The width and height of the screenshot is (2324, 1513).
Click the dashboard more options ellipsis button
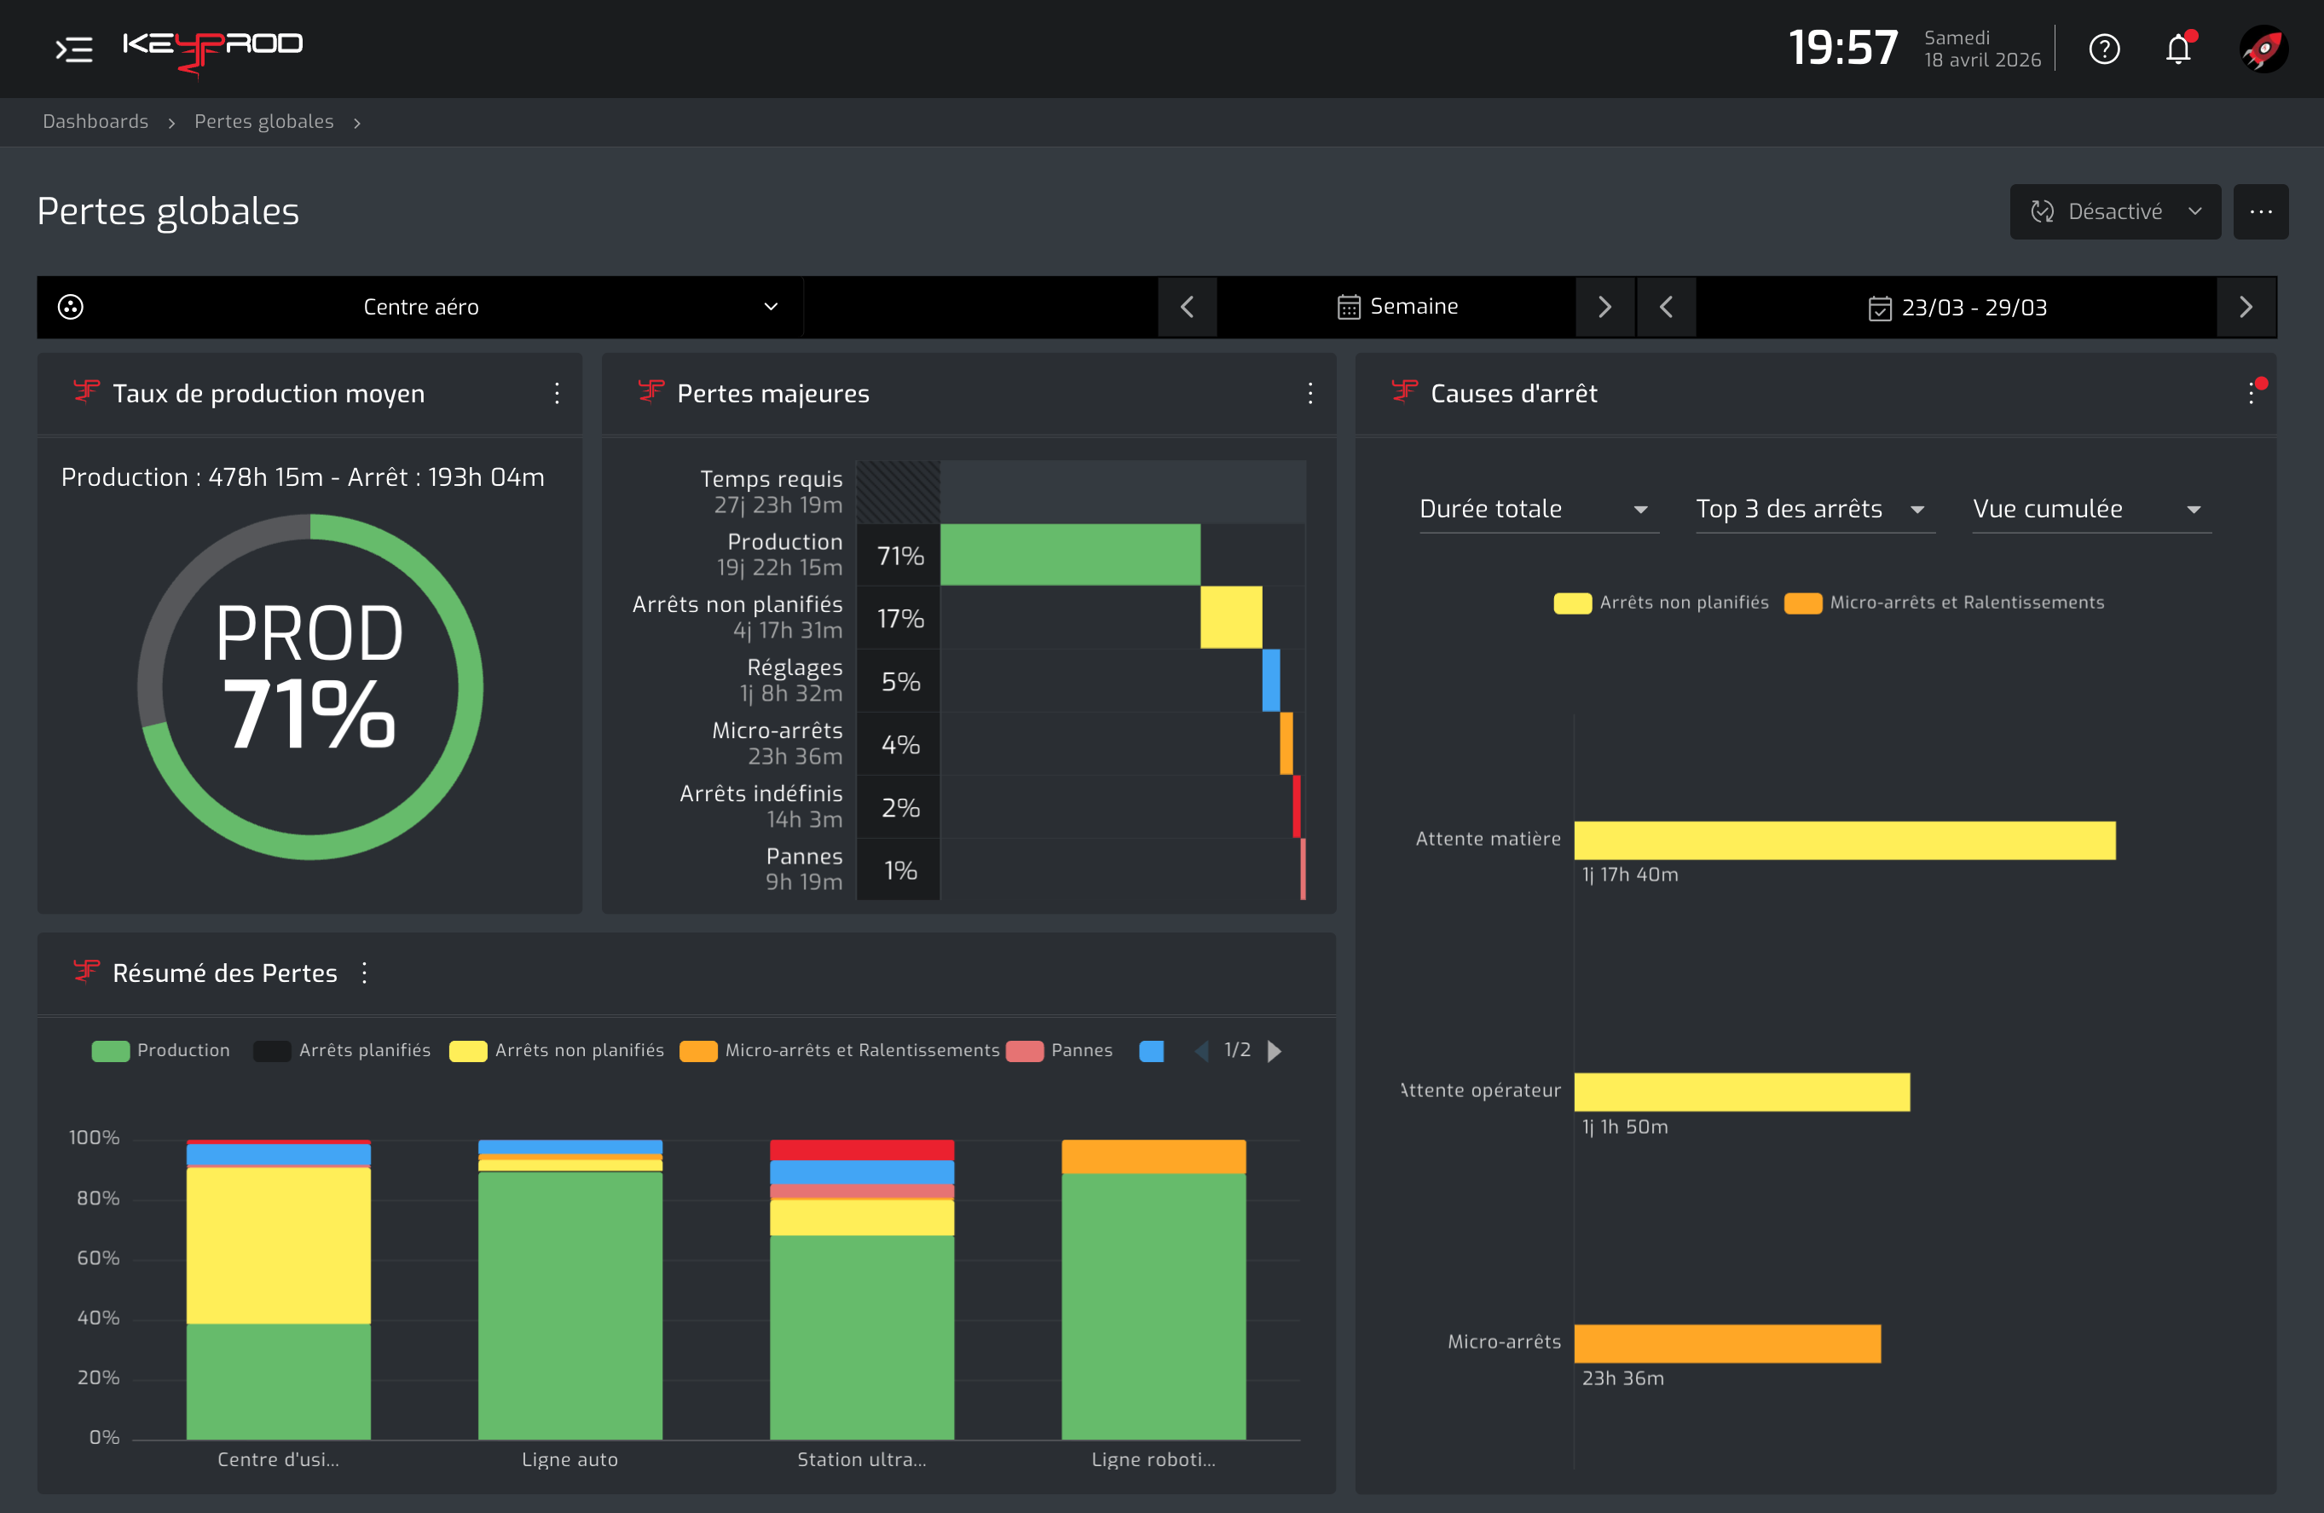tap(2261, 211)
